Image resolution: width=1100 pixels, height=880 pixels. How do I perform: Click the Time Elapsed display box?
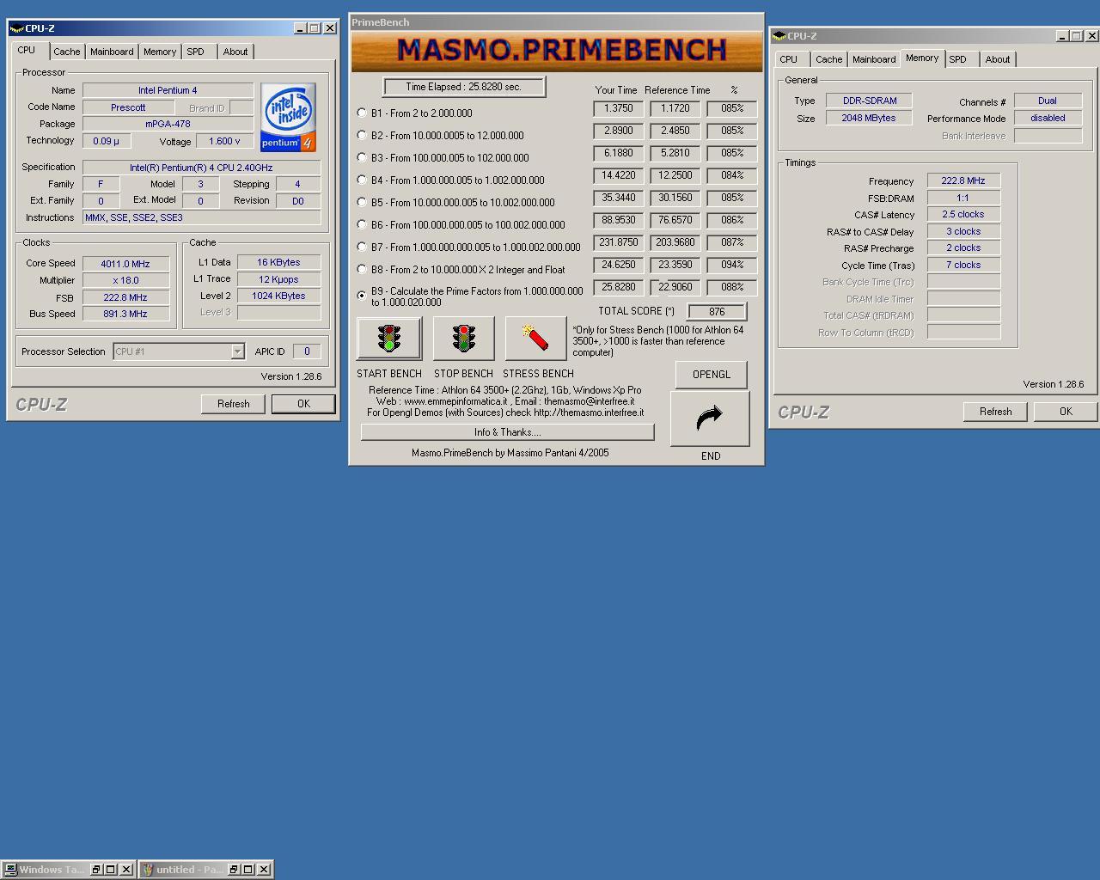[464, 87]
